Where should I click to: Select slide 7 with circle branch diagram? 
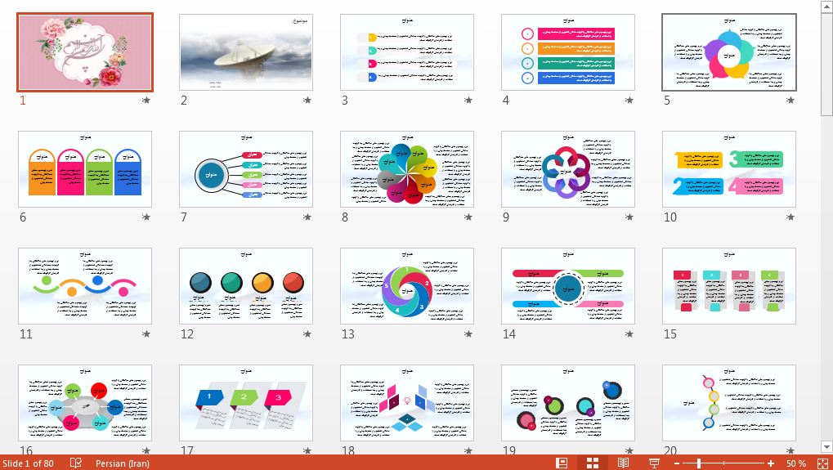pos(246,169)
